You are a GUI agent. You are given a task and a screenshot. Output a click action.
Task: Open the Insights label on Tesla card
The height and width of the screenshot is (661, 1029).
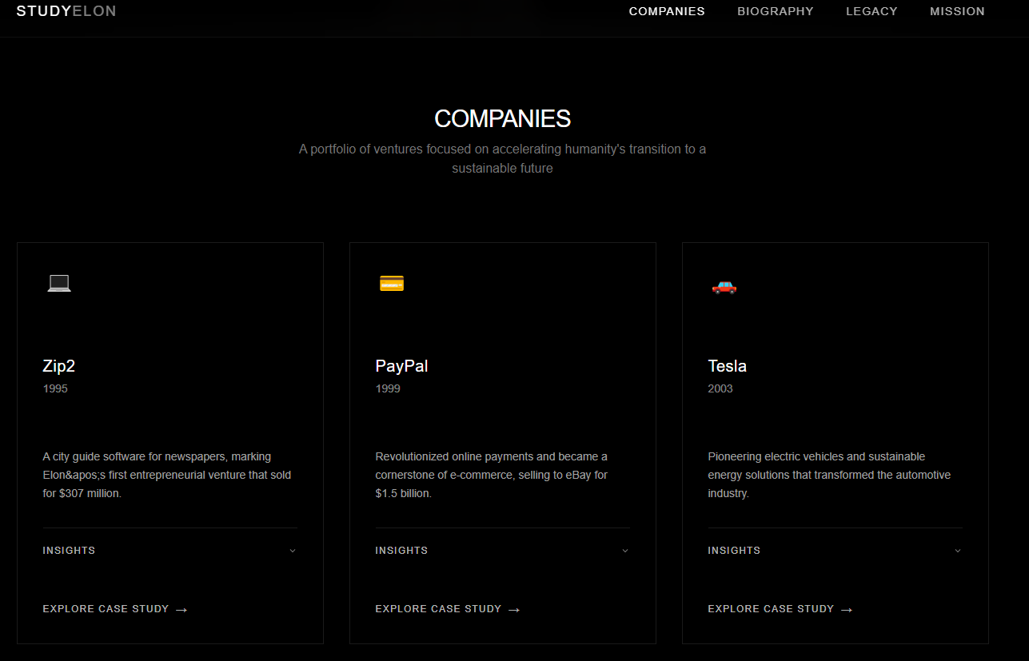click(734, 551)
